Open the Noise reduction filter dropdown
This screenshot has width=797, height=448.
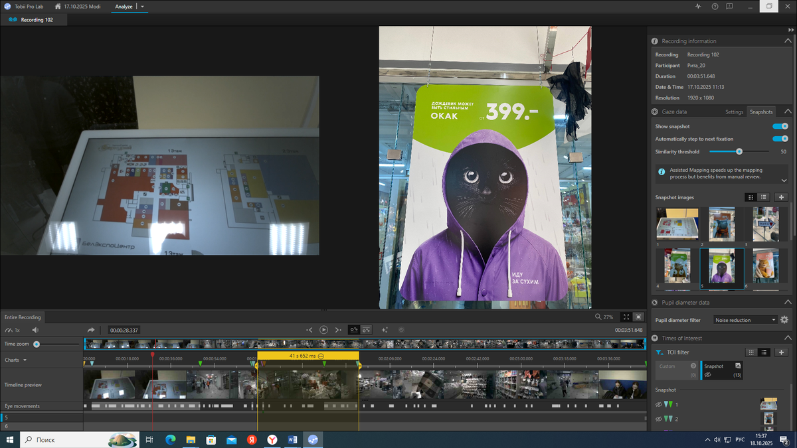coord(745,320)
